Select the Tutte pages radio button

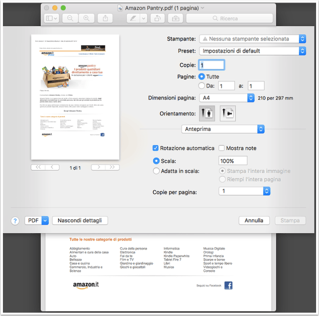(202, 77)
